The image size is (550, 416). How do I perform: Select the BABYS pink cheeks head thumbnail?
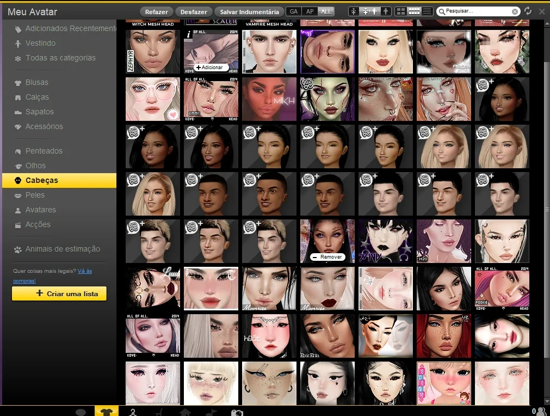[x=444, y=383]
